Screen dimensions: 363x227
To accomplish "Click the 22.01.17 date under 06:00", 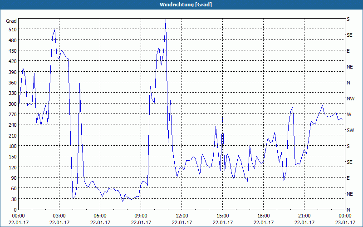I will pyautogui.click(x=100, y=222).
